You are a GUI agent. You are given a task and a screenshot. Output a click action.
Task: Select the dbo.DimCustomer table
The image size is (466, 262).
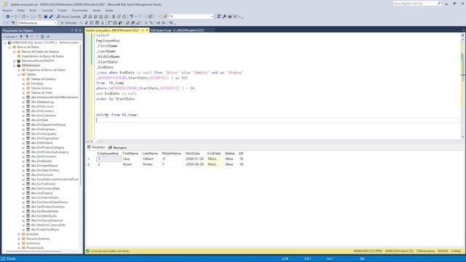point(44,116)
